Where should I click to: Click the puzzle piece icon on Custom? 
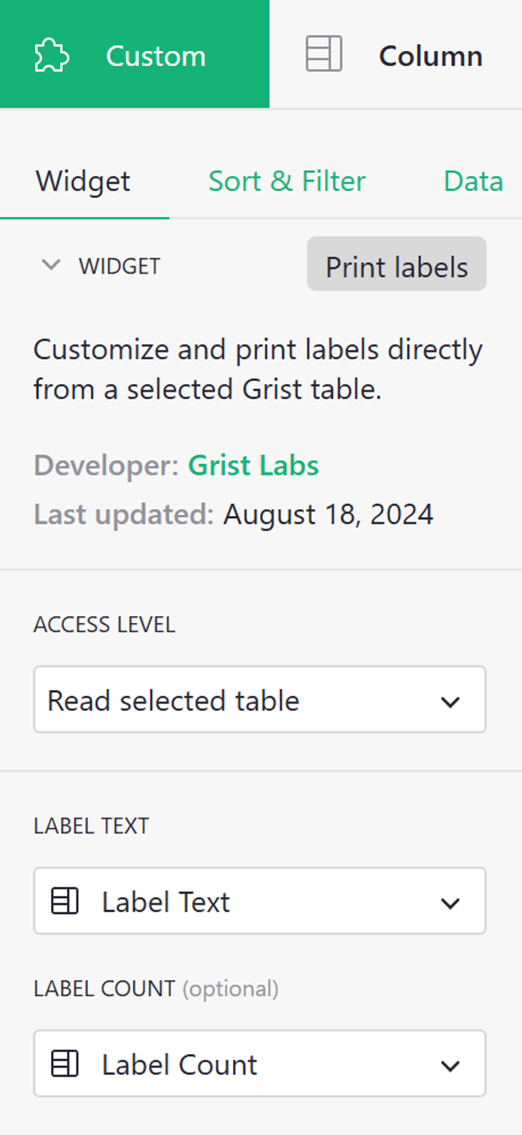point(52,56)
